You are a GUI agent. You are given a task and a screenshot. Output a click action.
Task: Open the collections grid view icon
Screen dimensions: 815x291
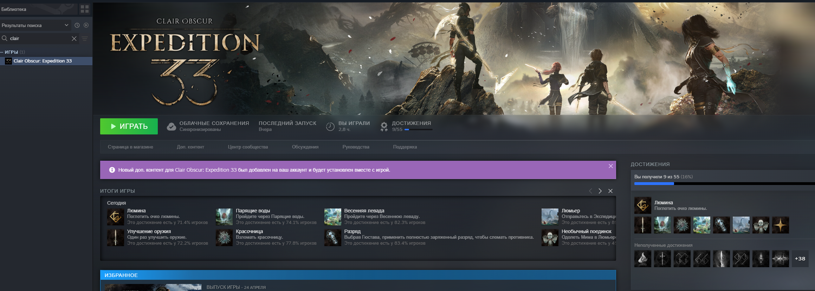click(85, 9)
